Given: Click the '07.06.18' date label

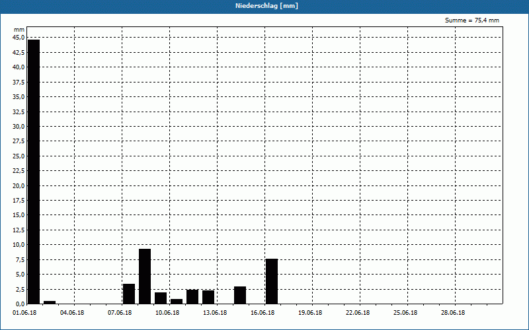Looking at the screenshot, I should click(x=120, y=313).
